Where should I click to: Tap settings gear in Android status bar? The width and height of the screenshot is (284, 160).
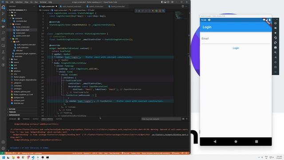(x=209, y=20)
